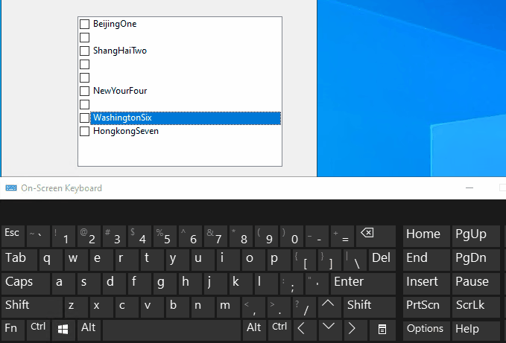Tick the HongkongSeven checkbox
This screenshot has height=343, width=506.
click(84, 132)
